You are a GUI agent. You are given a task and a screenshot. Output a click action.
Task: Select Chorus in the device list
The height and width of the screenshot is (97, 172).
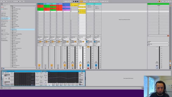[x=15, y=18]
